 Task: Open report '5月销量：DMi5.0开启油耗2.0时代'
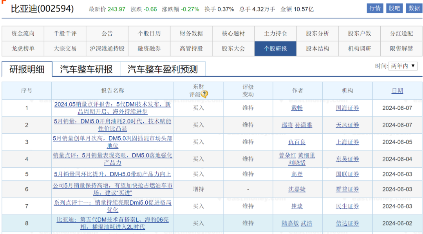tap(112, 125)
